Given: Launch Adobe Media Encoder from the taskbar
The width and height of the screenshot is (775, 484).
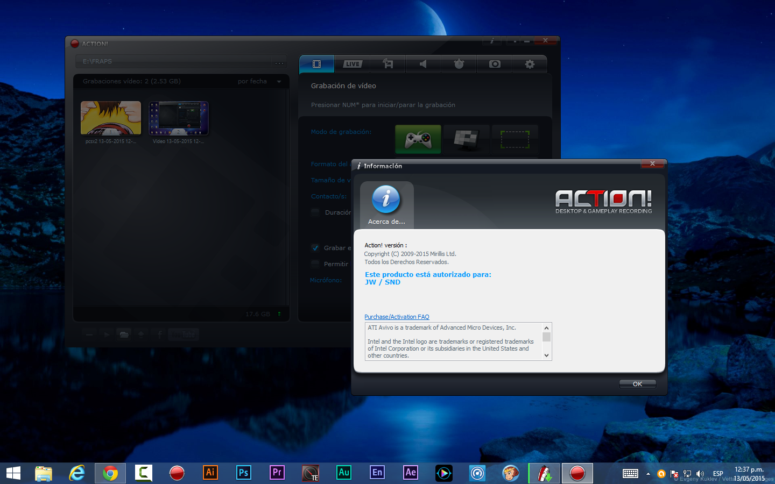Looking at the screenshot, I should [377, 473].
